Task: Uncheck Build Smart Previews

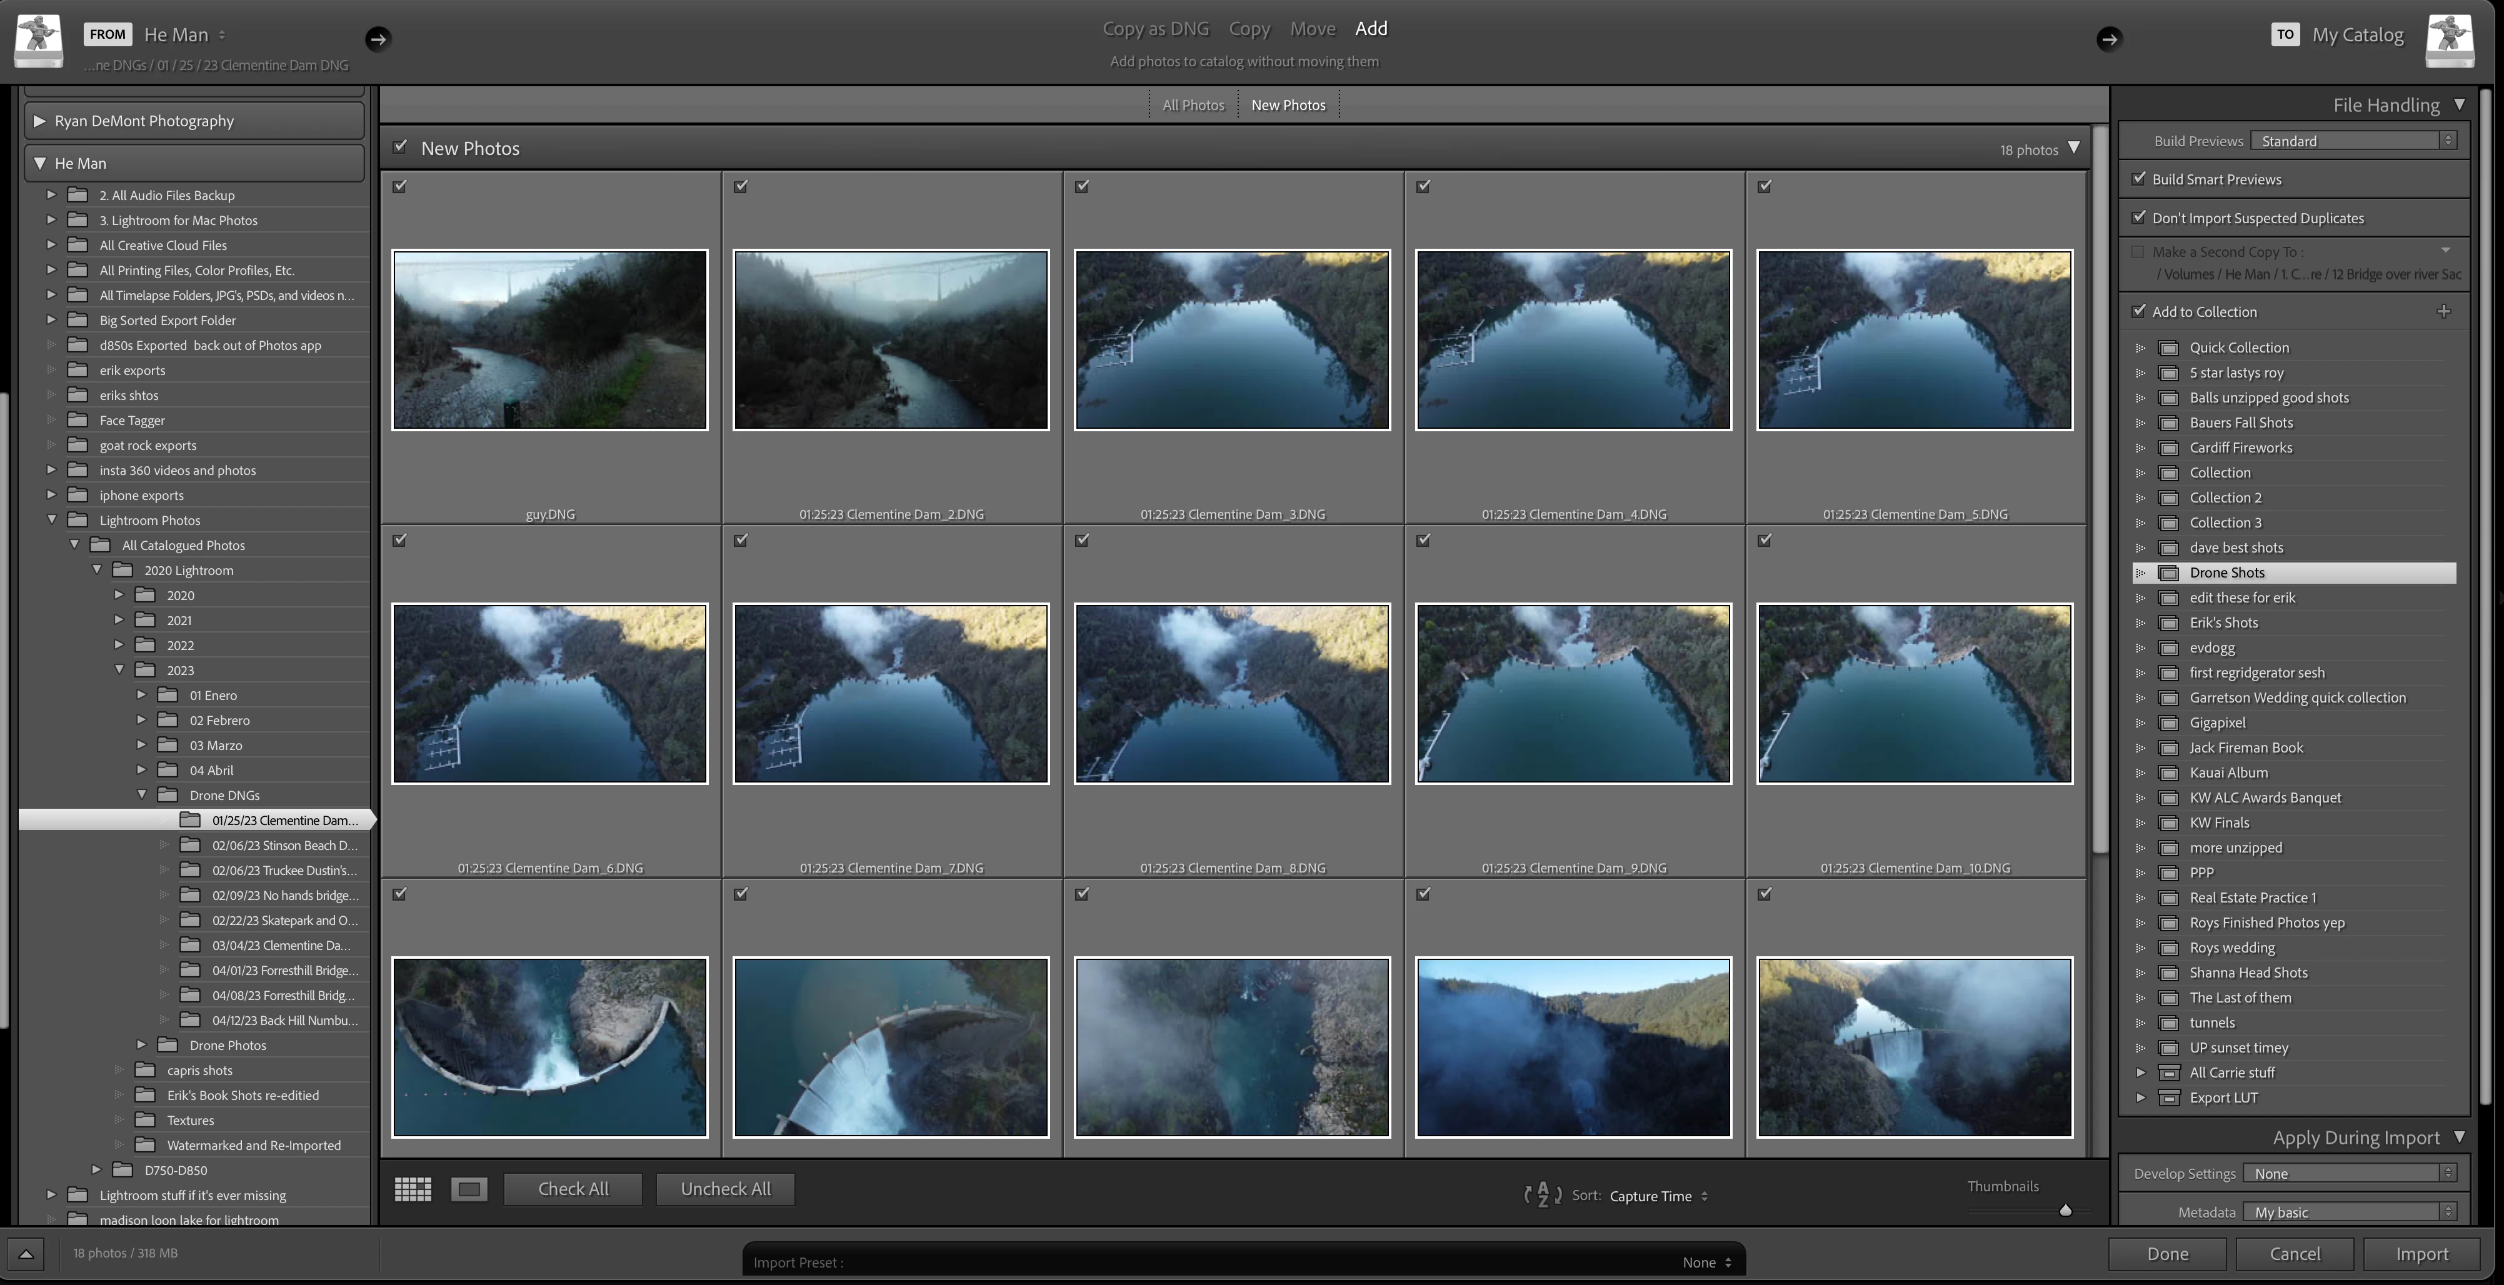Action: pyautogui.click(x=2138, y=179)
